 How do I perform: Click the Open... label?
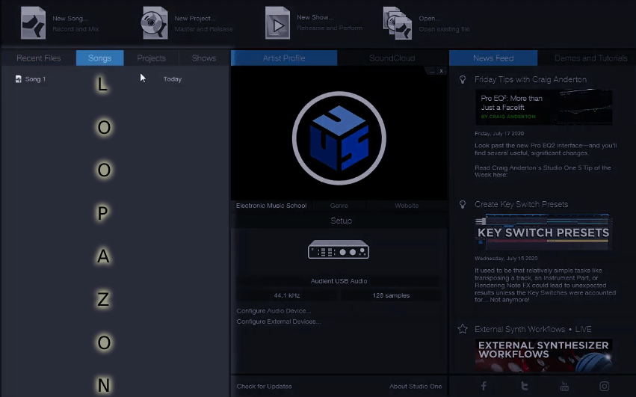[430, 18]
